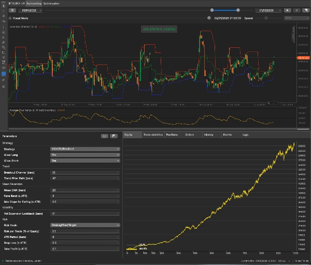Select the pitchfork drawing tool icon
This screenshot has width=311, height=265.
click(4, 37)
